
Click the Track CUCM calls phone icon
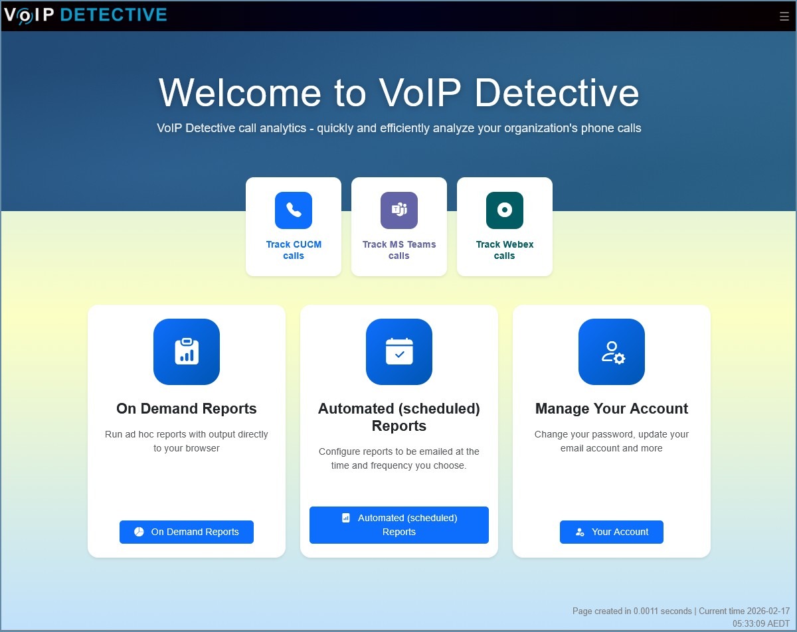coord(293,210)
